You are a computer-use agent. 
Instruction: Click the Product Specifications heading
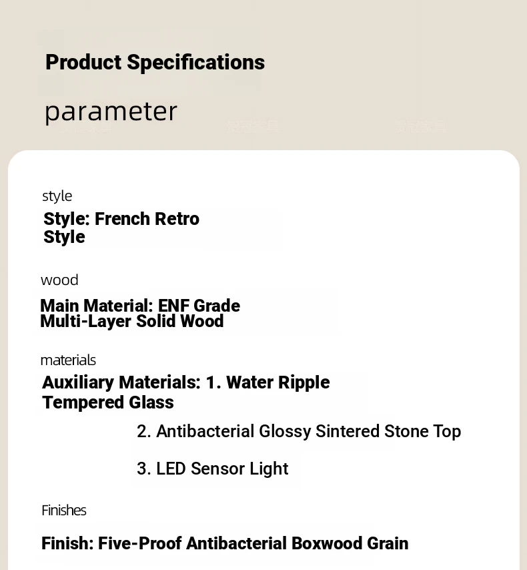(x=155, y=63)
